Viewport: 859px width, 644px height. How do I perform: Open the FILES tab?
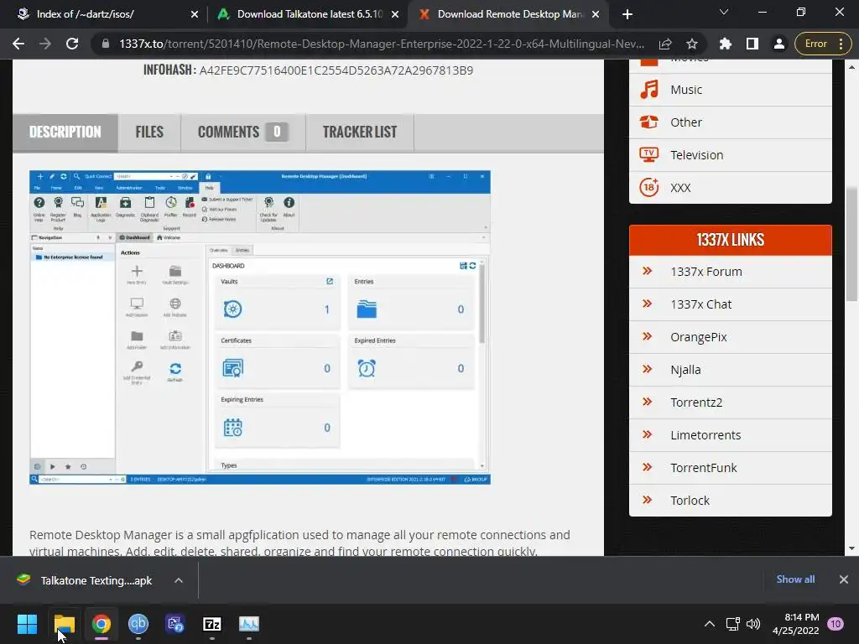149,132
